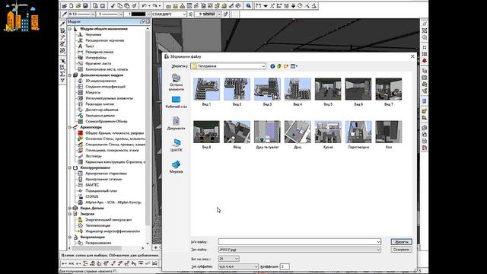Click the New document icon in the main toolbar
The height and width of the screenshot is (274, 487).
coord(71,5)
